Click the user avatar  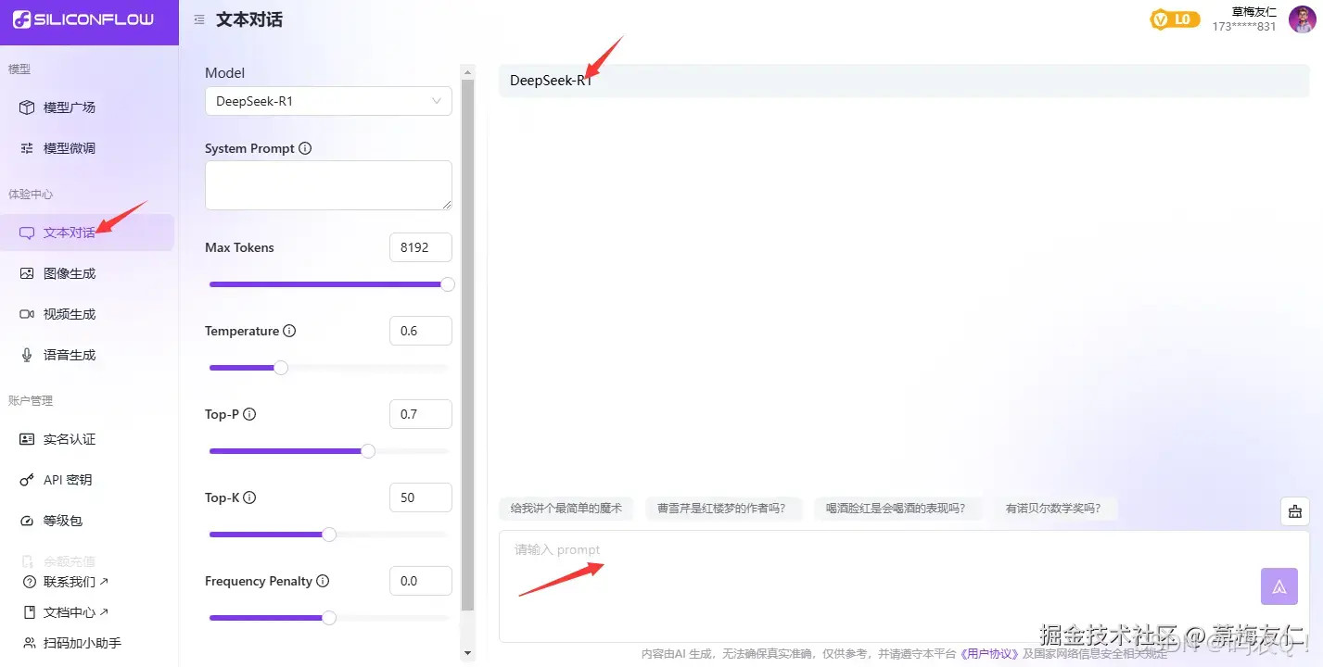point(1302,19)
